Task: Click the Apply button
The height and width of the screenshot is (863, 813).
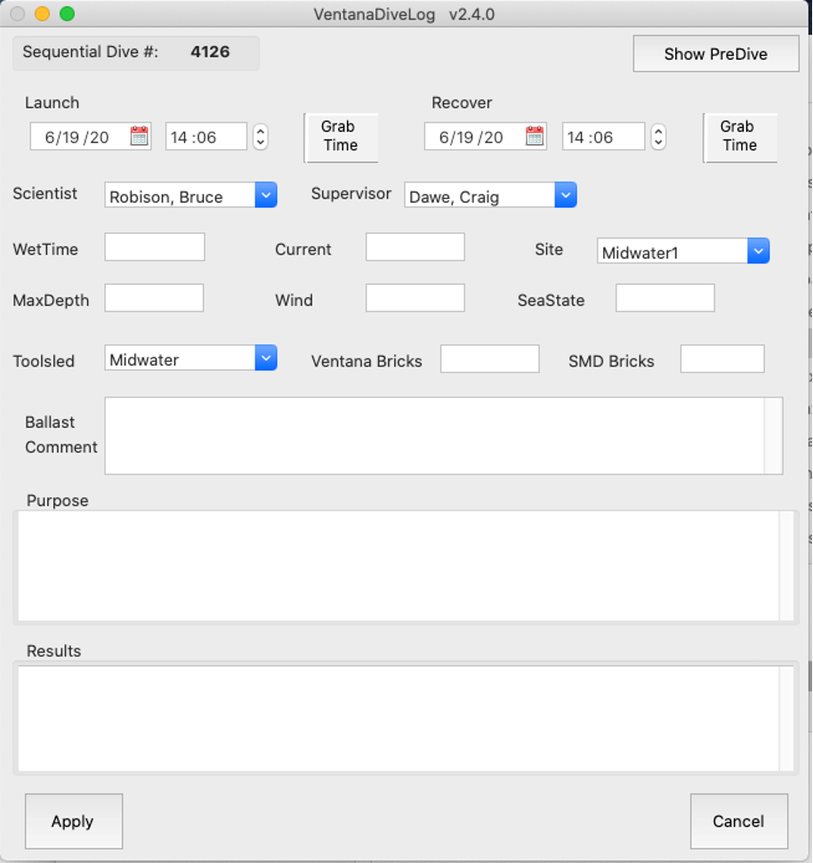Action: pyautogui.click(x=73, y=821)
